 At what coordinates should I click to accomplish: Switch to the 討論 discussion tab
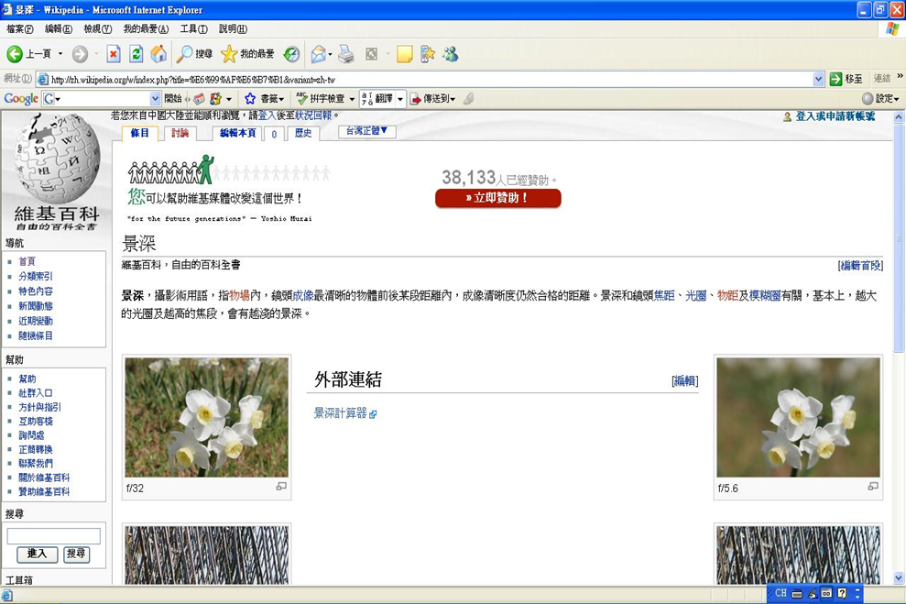180,134
